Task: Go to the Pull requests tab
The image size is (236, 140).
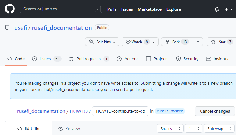Action: 89,59
